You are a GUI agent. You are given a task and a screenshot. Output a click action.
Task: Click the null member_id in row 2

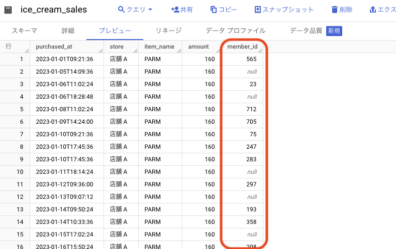(x=252, y=72)
